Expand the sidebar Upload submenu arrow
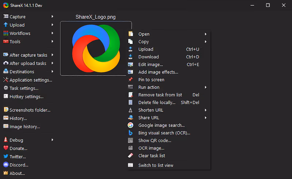The image size is (292, 179). pos(52,24)
